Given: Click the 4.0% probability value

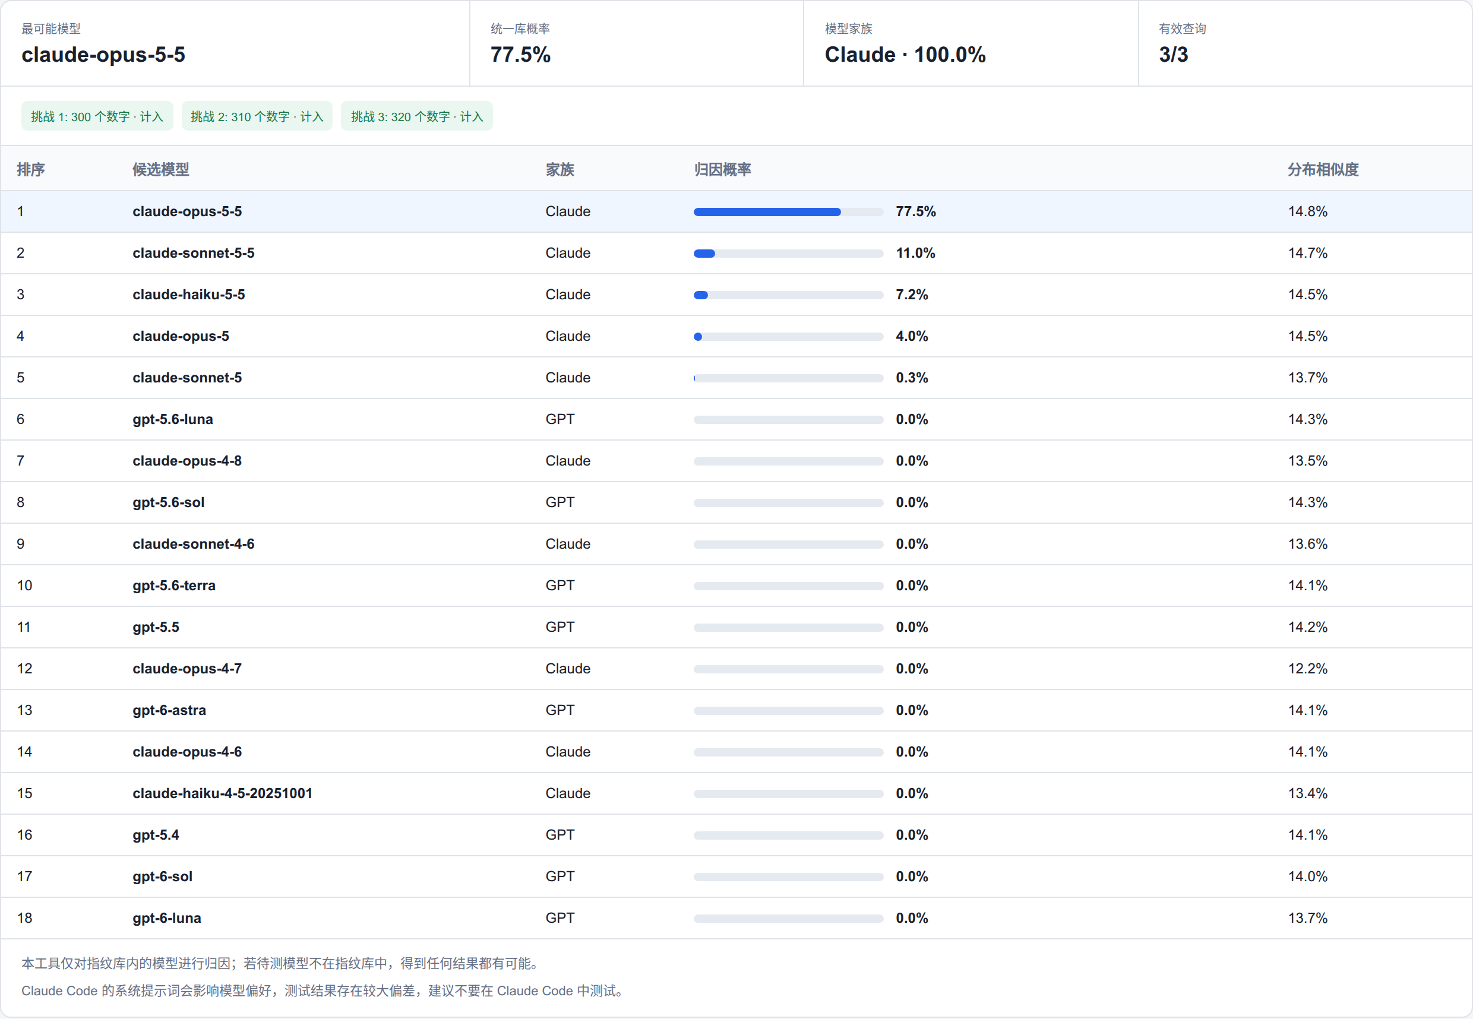Looking at the screenshot, I should (x=912, y=336).
